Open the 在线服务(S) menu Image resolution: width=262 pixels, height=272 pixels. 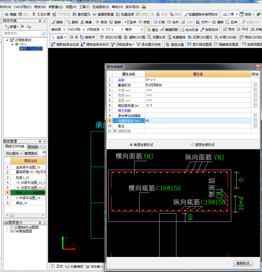101,7
